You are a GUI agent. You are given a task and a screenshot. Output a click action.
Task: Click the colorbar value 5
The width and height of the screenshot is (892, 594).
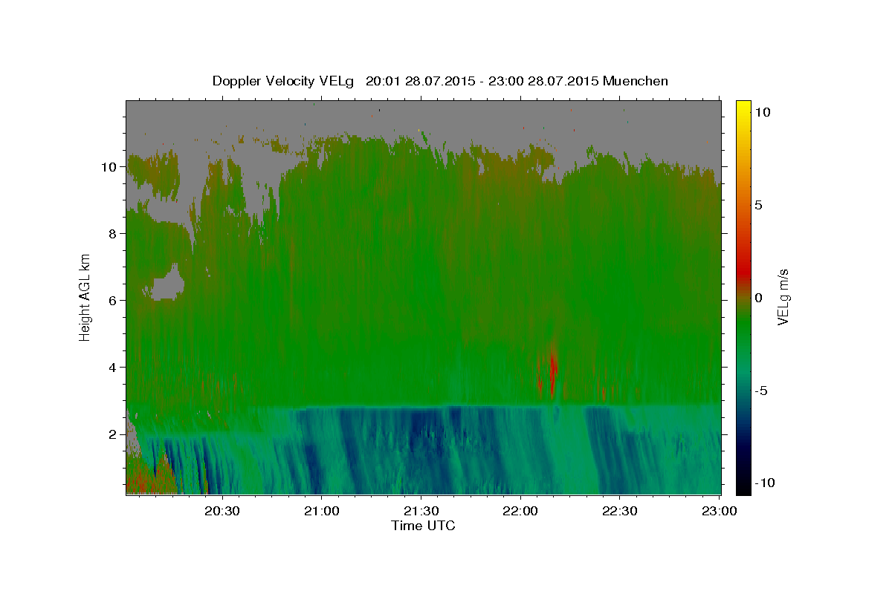[x=759, y=204]
